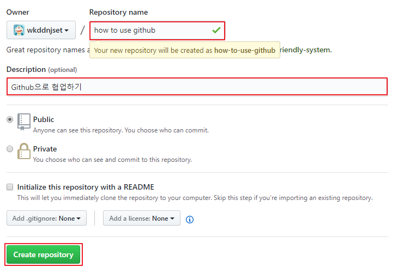Click the Private lock icon

coord(23,151)
